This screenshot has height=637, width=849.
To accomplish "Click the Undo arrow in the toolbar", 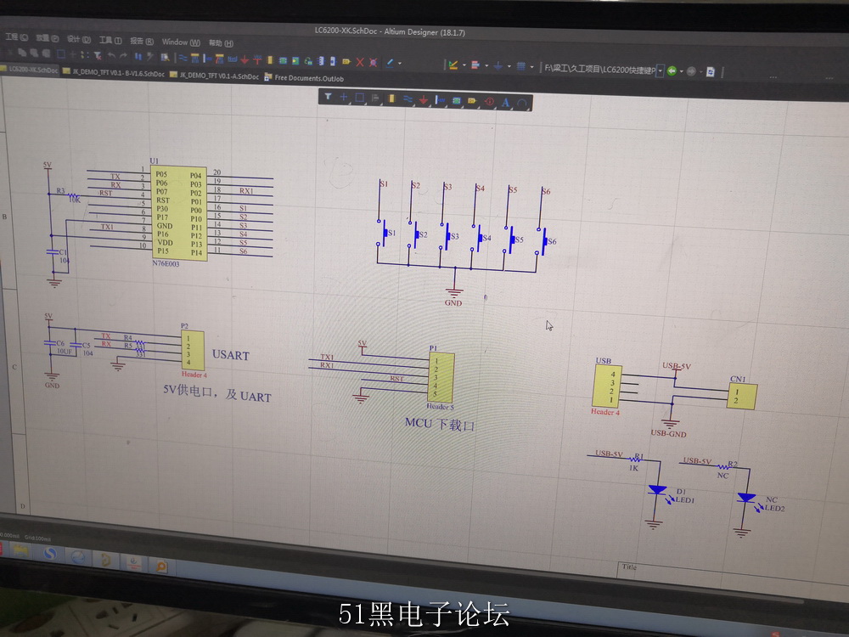I will point(111,55).
